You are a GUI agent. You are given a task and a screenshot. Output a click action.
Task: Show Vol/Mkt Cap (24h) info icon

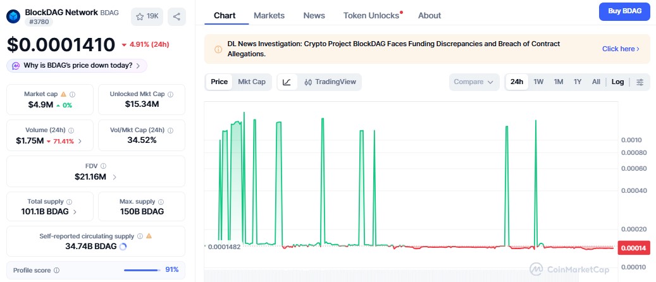click(170, 130)
